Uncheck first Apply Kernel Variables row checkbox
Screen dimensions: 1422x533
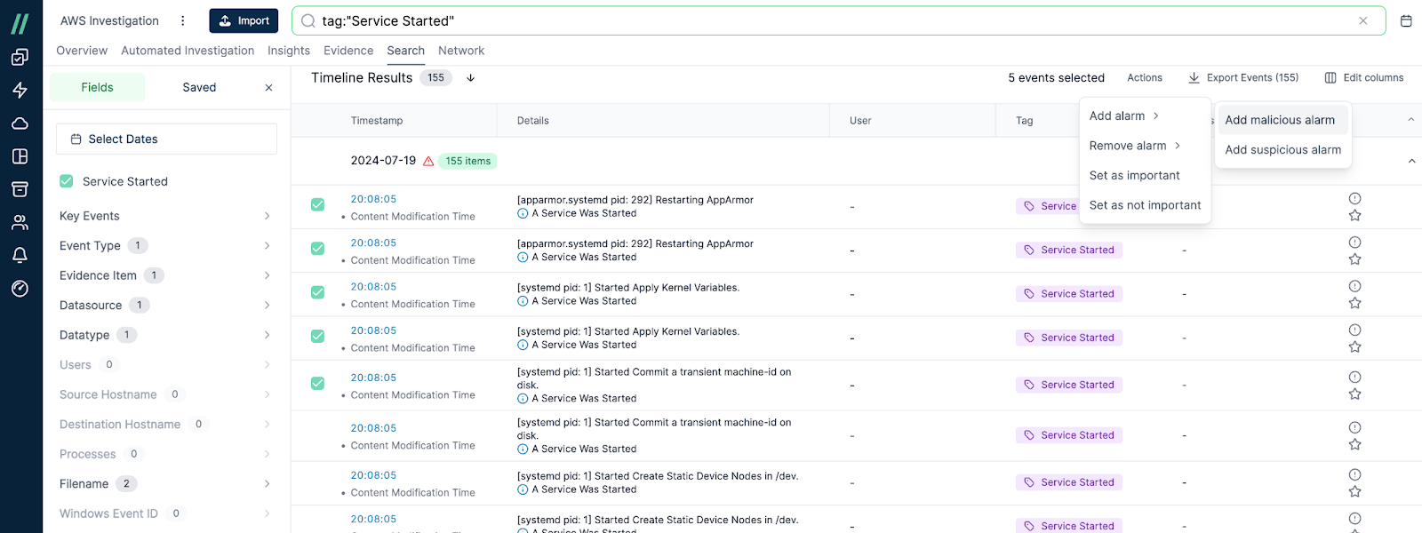pyautogui.click(x=317, y=292)
